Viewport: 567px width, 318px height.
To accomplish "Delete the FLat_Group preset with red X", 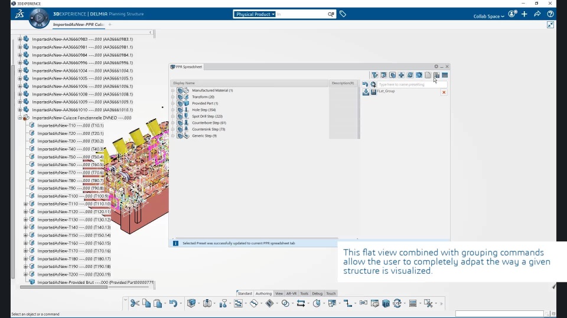I will click(444, 92).
